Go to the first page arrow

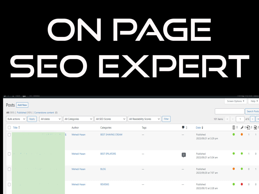pos(227,119)
